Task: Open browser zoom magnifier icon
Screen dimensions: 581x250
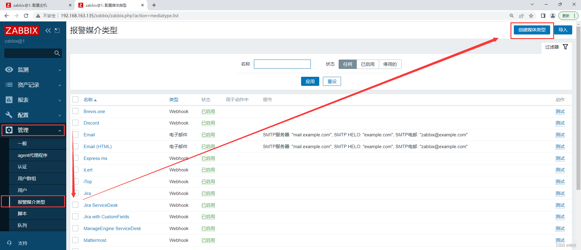Action: 512,16
